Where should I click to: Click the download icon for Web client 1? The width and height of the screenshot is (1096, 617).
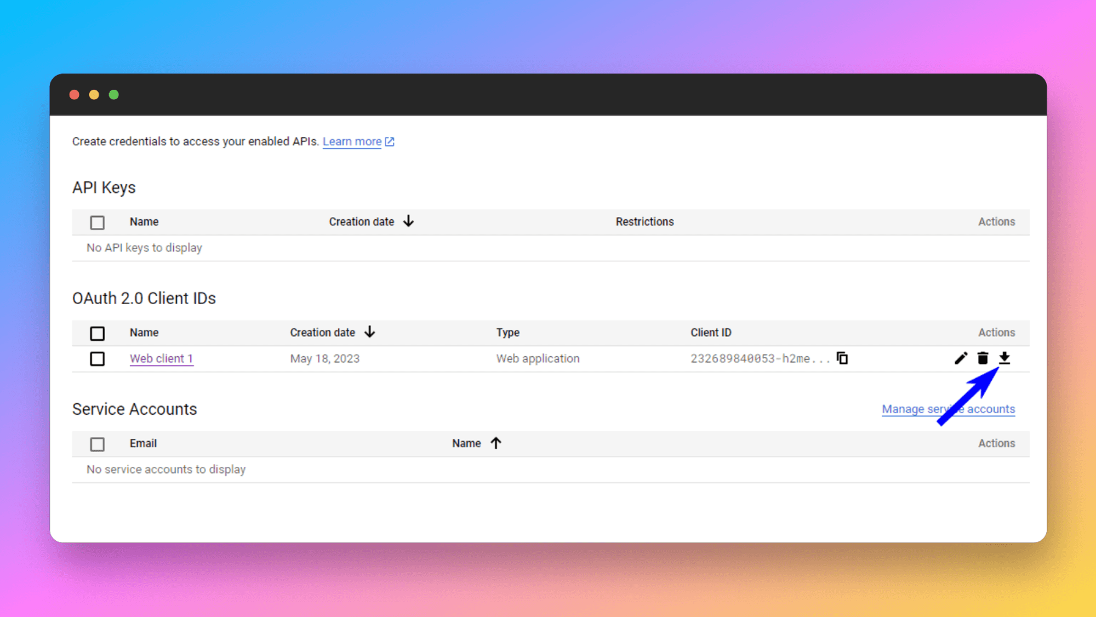[x=1005, y=357]
